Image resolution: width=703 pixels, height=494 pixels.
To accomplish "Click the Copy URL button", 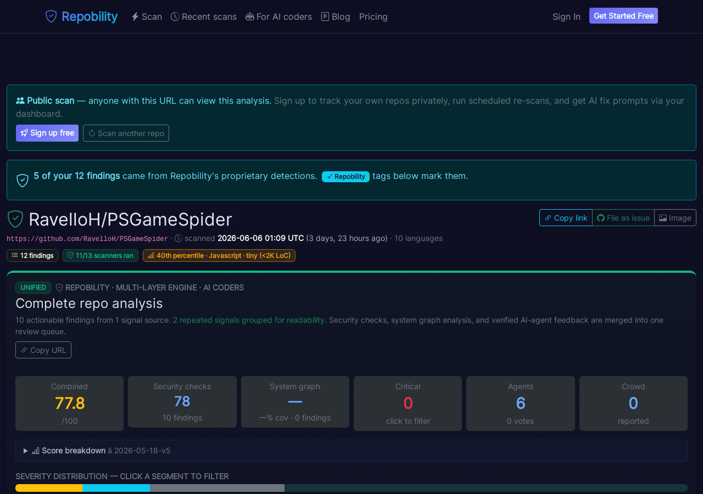I will pyautogui.click(x=43, y=350).
